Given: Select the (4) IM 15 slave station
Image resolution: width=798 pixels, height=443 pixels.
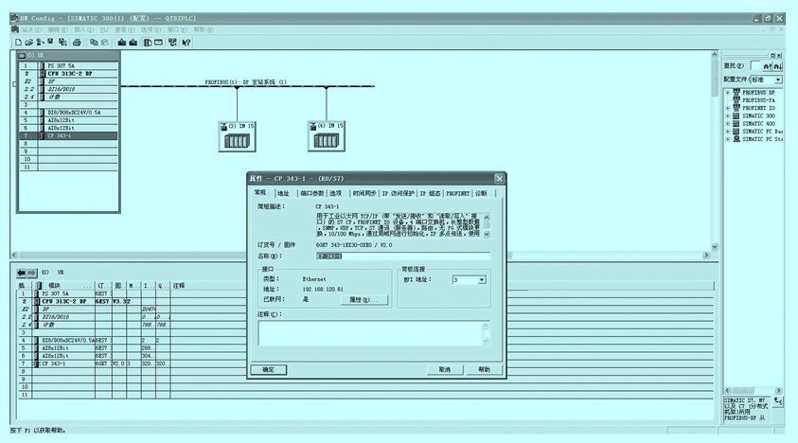Looking at the screenshot, I should coord(327,136).
